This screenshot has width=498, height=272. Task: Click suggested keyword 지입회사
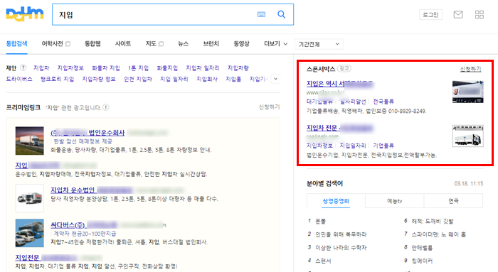tap(207, 79)
